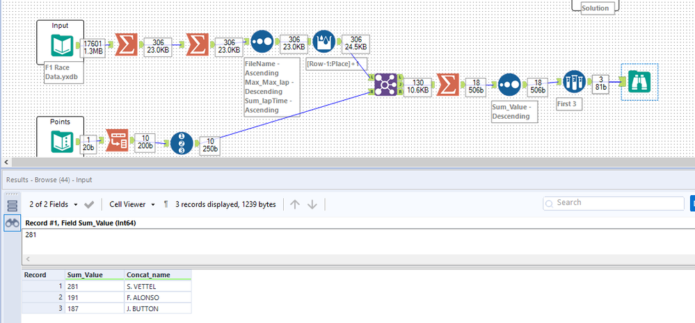The height and width of the screenshot is (323, 695).
Task: Click the down arrow next record icon
Action: coord(312,204)
